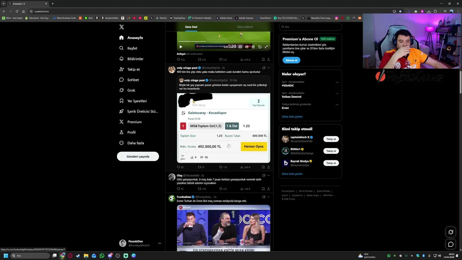Open football video settings gear
Screen dimensions: 462x260
click(253, 47)
